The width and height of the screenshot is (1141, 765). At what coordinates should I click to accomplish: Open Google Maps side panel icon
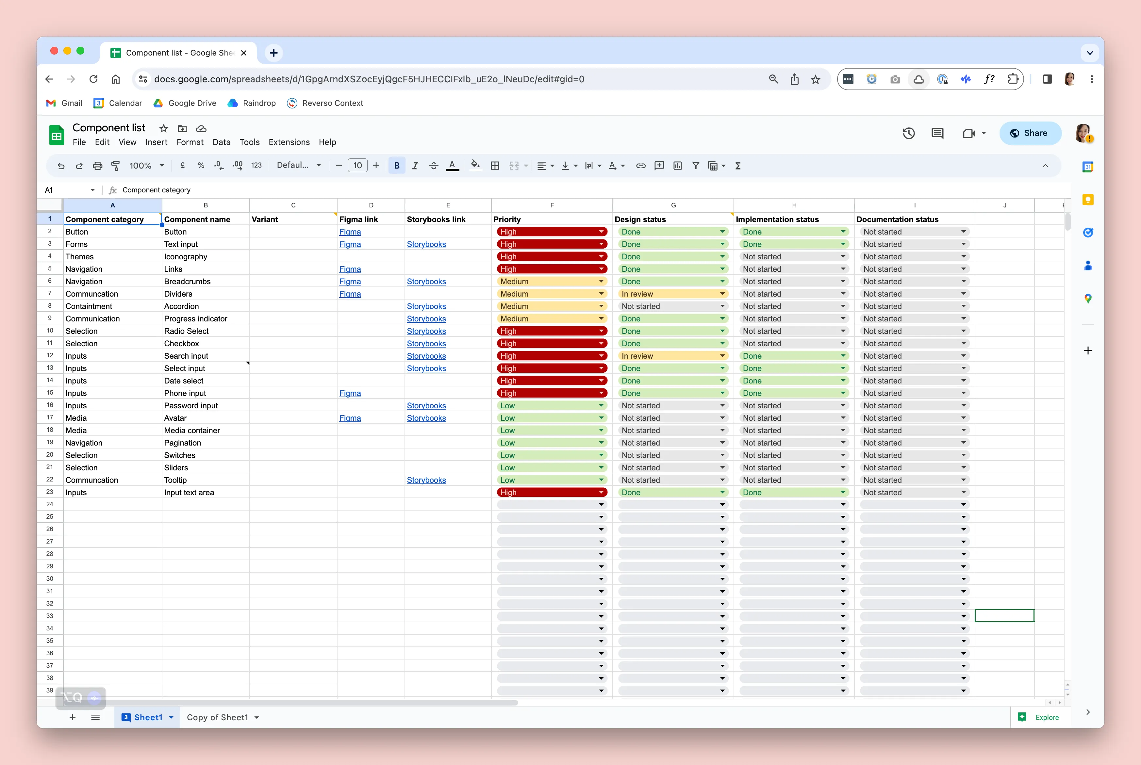[1088, 298]
